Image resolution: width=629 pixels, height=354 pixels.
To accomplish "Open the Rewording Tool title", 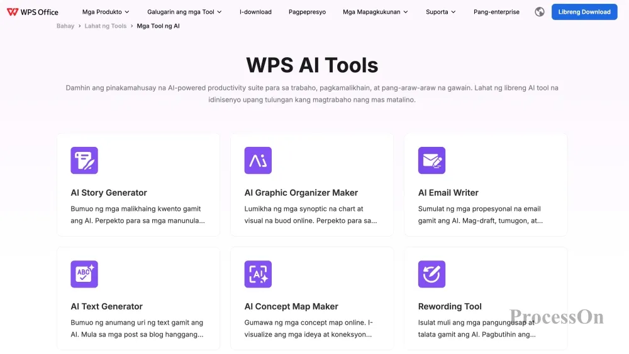I will (x=450, y=306).
